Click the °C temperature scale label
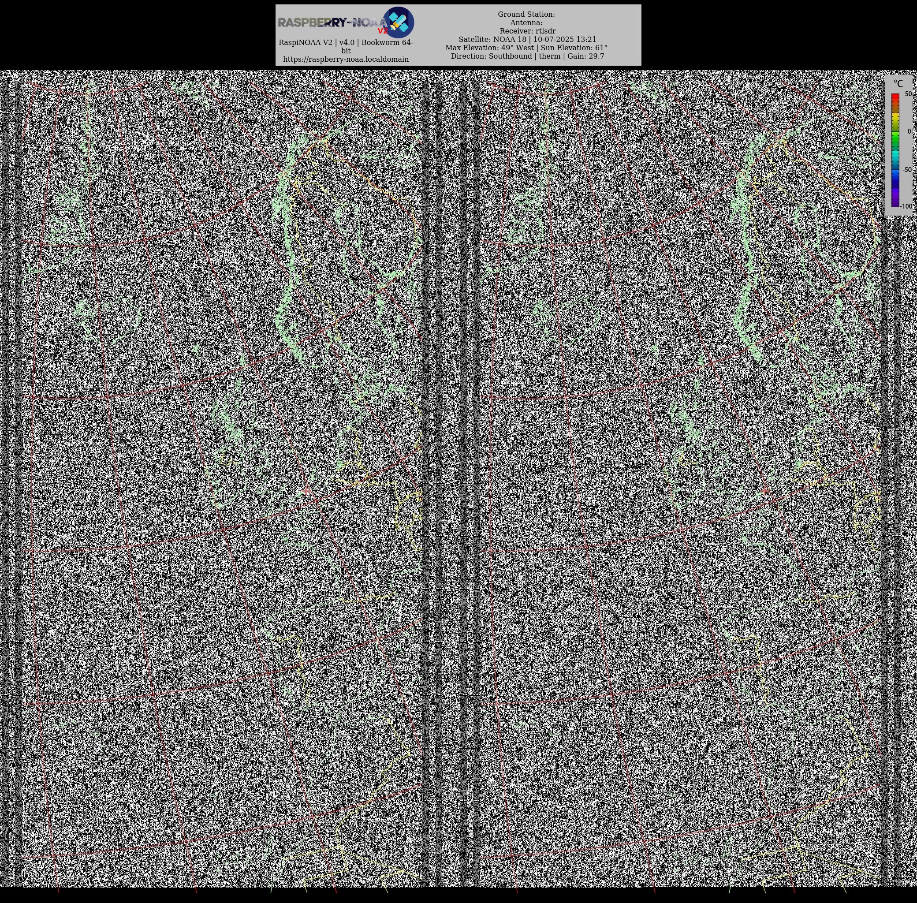This screenshot has width=917, height=903. 898,83
